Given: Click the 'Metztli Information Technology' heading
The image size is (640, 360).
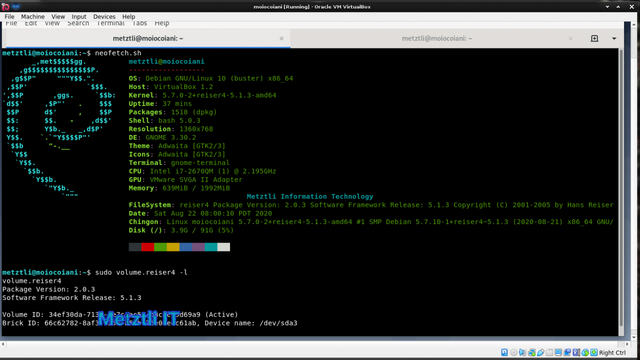Looking at the screenshot, I should pos(310,196).
